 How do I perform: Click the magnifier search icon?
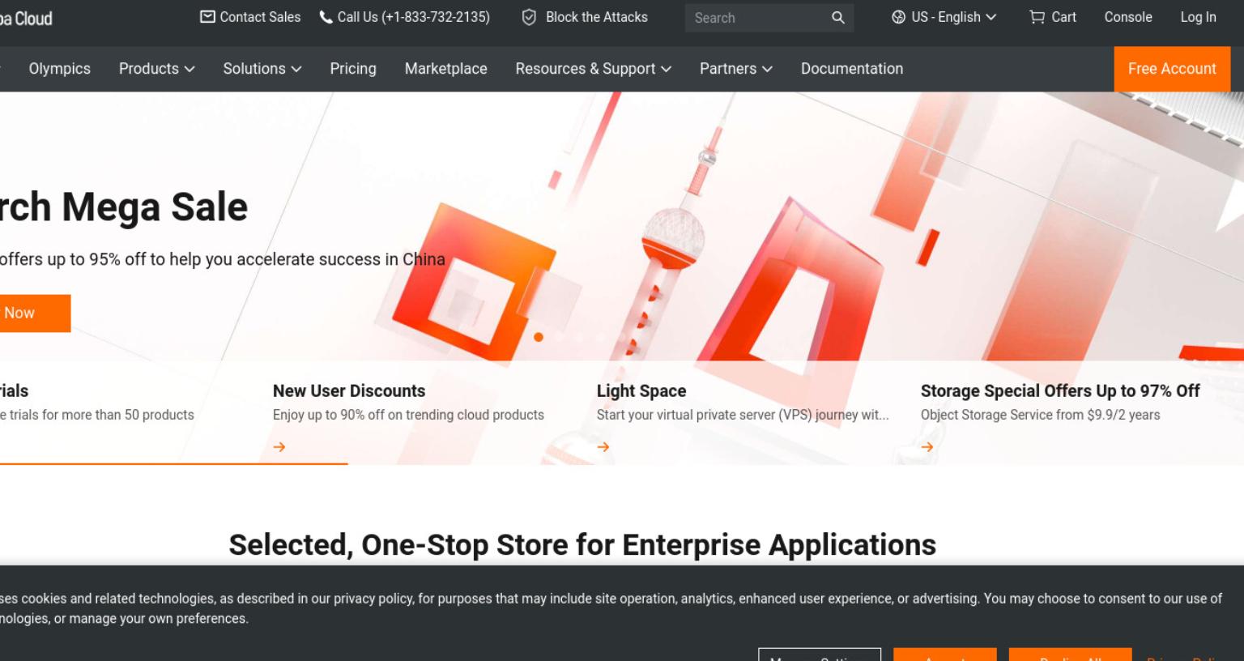tap(838, 17)
